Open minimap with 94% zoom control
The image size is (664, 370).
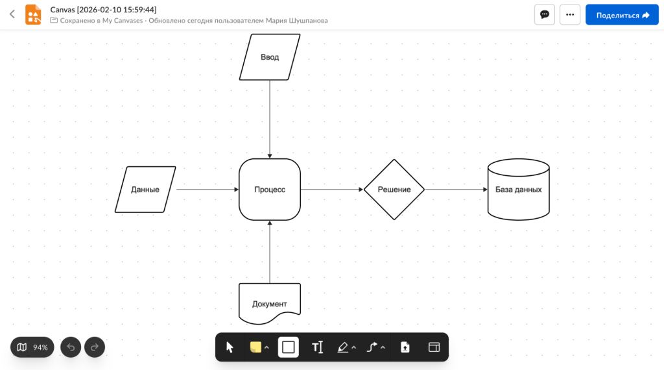click(x=32, y=347)
